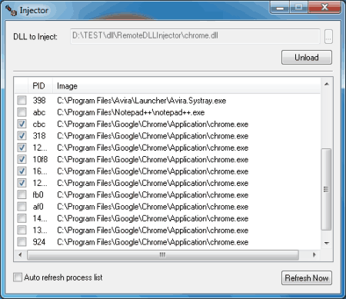Select the chrome.exe path in row 924
346x299 pixels.
click(x=153, y=242)
